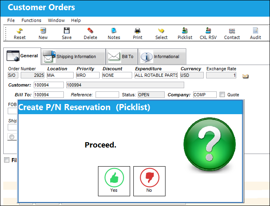This screenshot has height=206, width=270.
Task: Click the Expenditure field ALL ROTABLE PARTS
Action: (x=156, y=75)
